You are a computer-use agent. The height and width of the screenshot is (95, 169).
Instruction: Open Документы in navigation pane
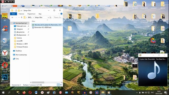tap(20, 32)
